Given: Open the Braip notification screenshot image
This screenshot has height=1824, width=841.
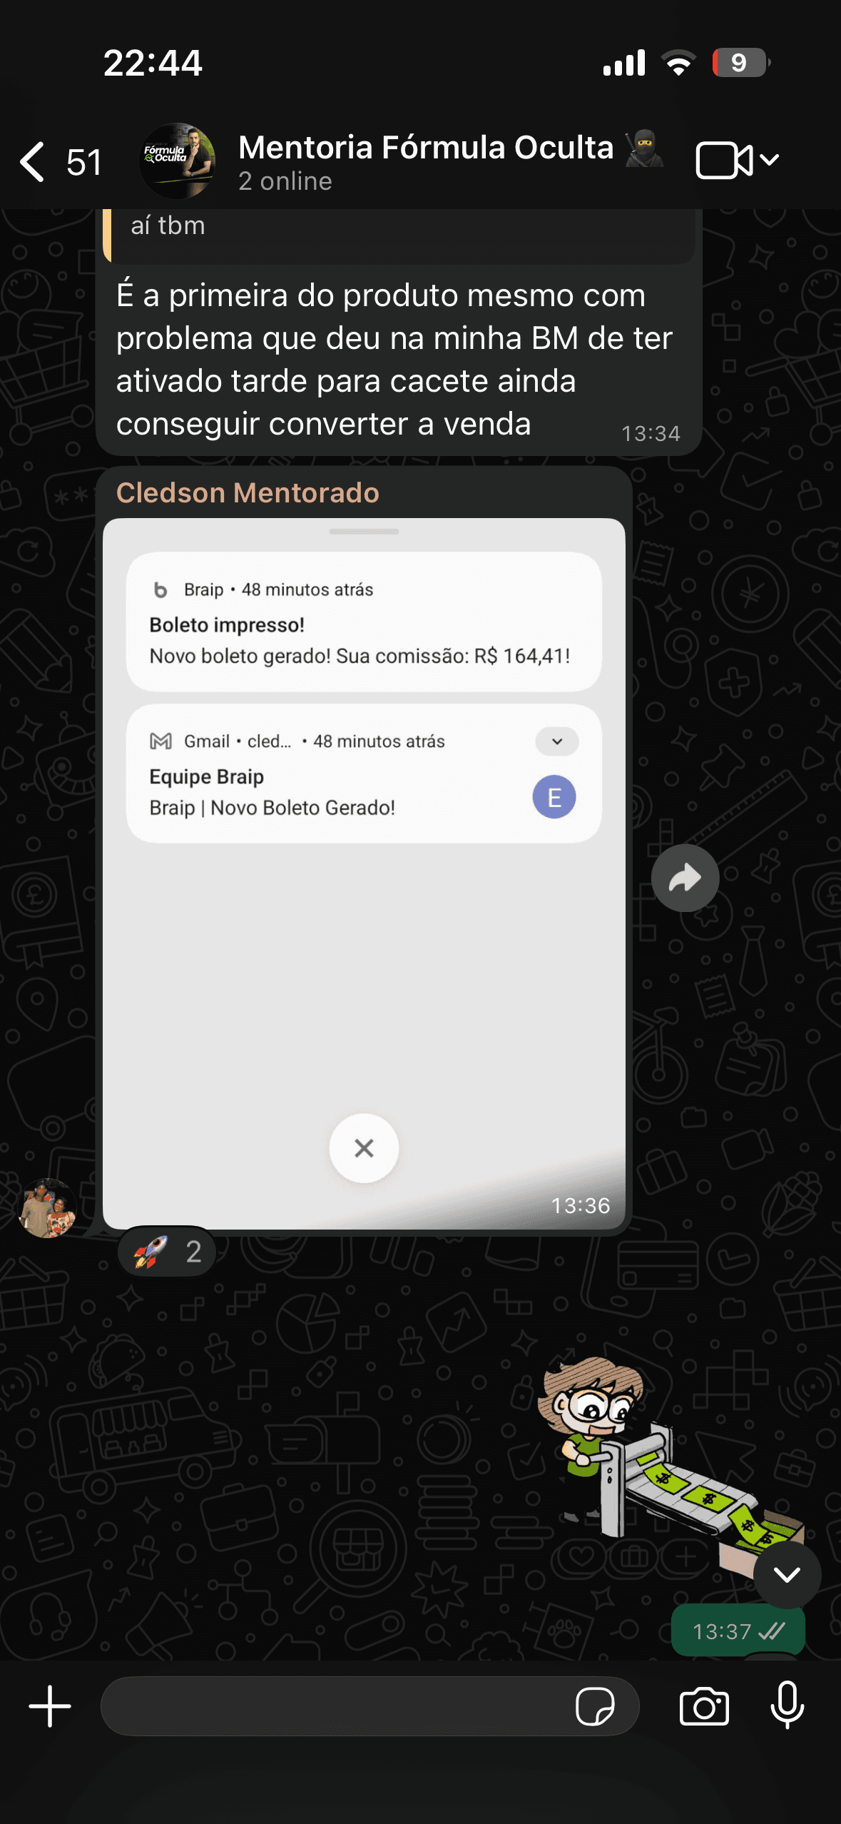Looking at the screenshot, I should coord(364,873).
